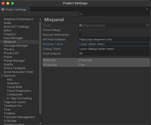Open Audio settings
The width and height of the screenshot is (151, 125).
click(8, 23)
